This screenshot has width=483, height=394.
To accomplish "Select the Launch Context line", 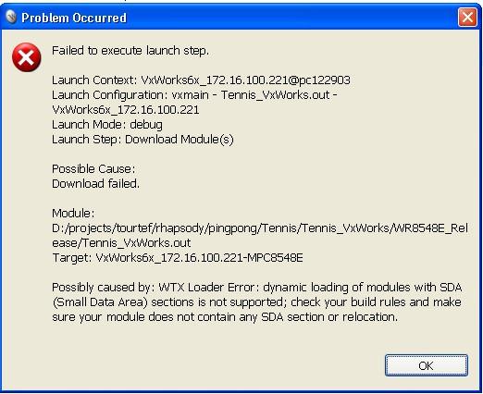I will pos(201,80).
